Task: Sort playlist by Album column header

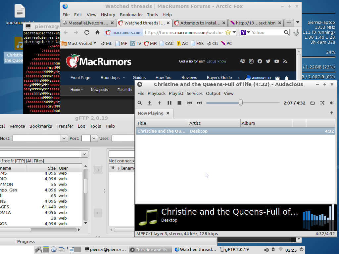Action: pyautogui.click(x=266, y=123)
